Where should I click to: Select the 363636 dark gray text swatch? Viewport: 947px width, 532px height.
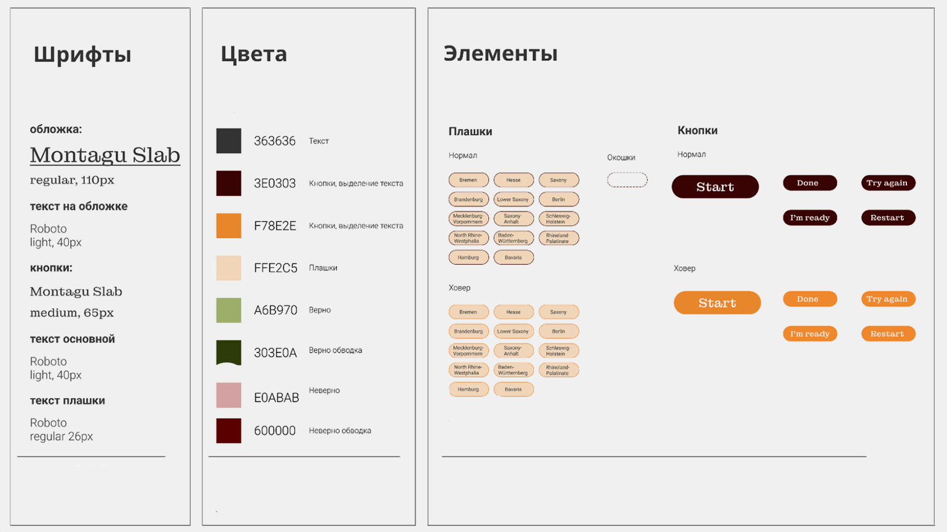(x=229, y=141)
